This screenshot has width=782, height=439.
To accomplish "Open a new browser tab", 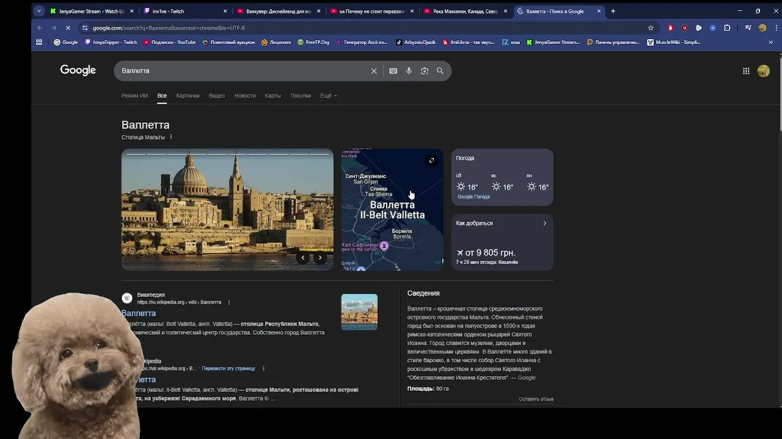I will [x=613, y=11].
